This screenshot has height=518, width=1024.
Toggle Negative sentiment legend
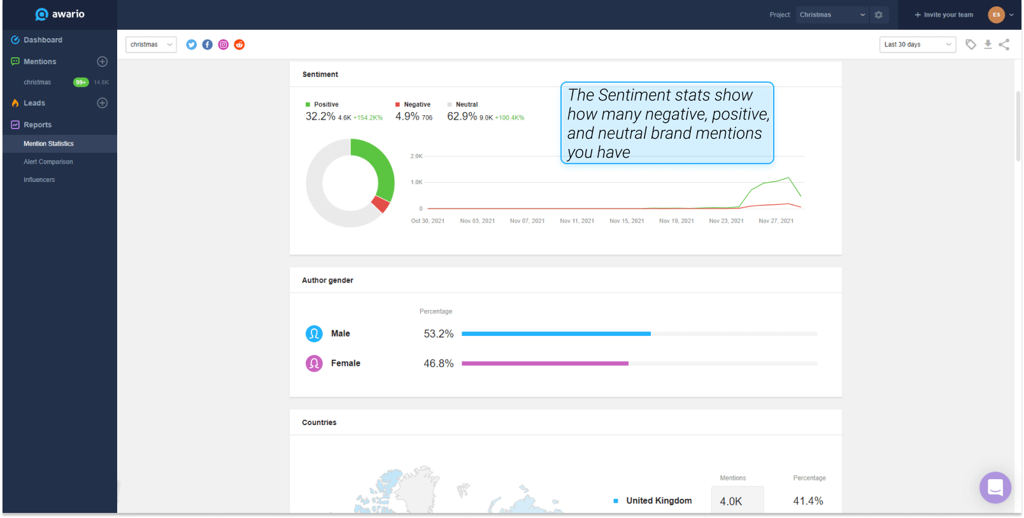click(413, 104)
